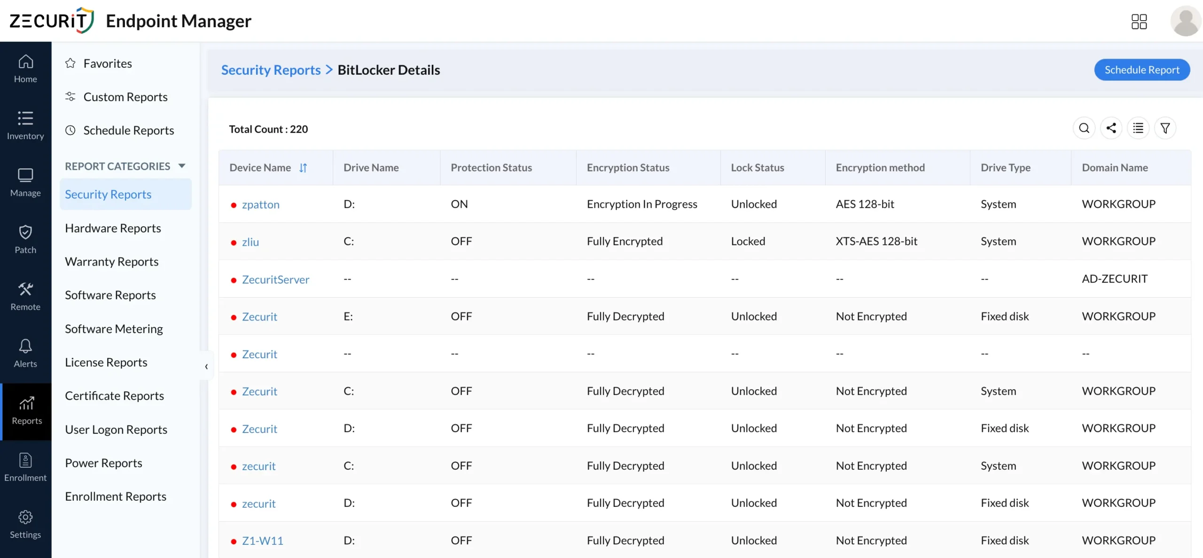Click the search icon above table
The width and height of the screenshot is (1203, 558).
(x=1084, y=128)
